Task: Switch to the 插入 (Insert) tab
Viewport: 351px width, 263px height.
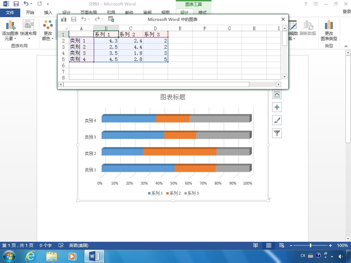Action: [48, 13]
